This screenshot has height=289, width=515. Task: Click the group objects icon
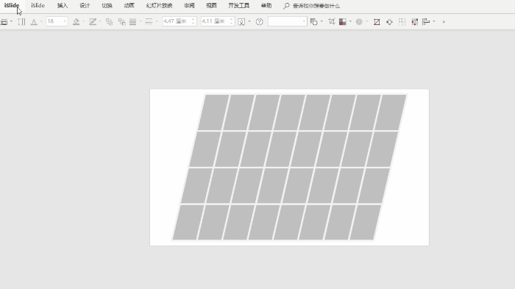pyautogui.click(x=122, y=22)
